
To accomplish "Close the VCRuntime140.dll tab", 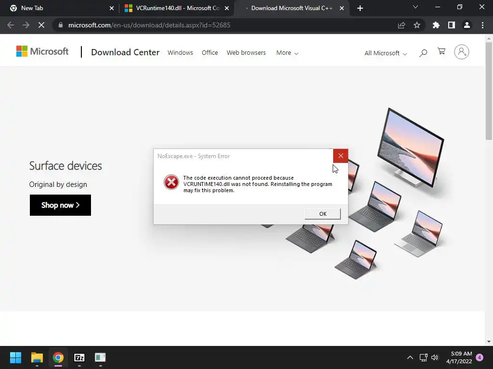I will [227, 8].
